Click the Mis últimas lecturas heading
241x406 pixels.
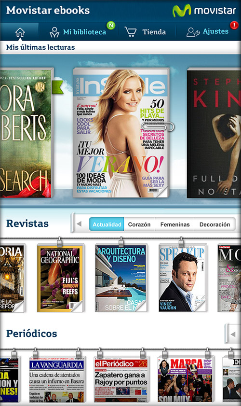40,47
